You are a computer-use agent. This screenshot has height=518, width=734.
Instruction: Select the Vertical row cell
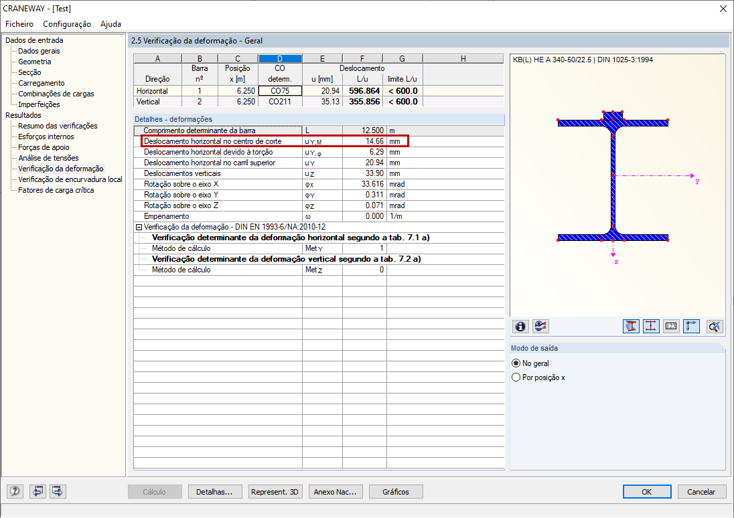tap(158, 102)
